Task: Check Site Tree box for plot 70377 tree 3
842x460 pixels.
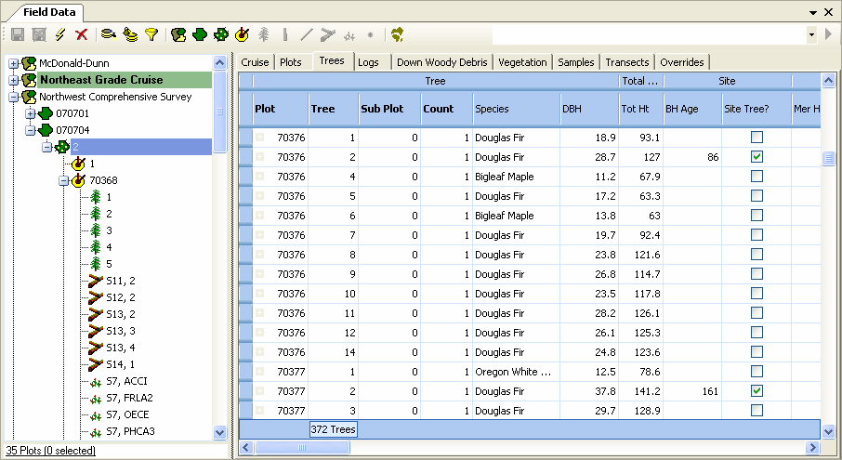Action: coord(756,411)
